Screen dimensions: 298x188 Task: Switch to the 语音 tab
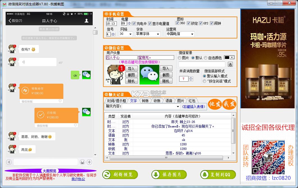click(x=169, y=101)
